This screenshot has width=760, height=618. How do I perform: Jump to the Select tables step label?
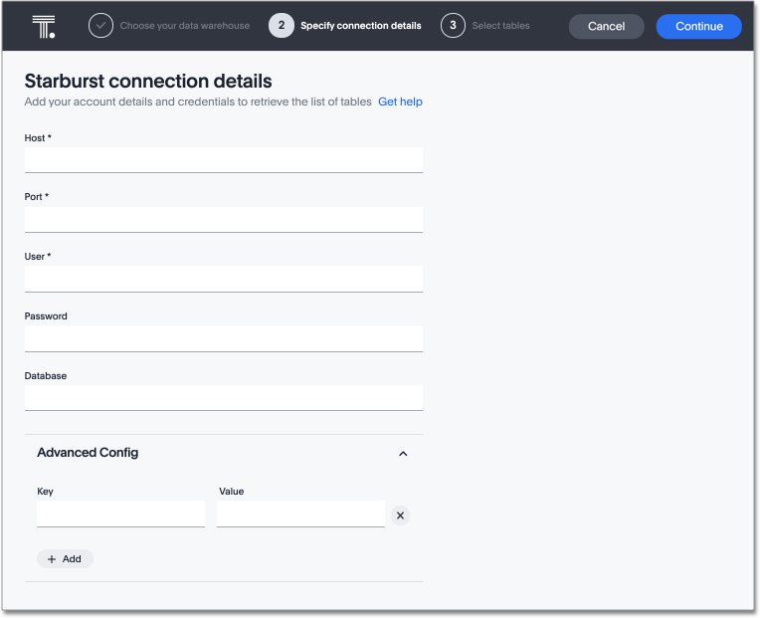click(x=501, y=26)
